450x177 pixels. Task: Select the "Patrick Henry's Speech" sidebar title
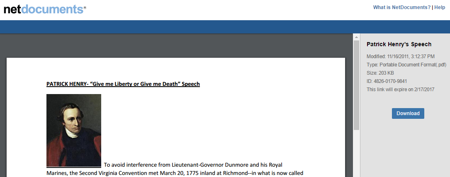tap(399, 44)
